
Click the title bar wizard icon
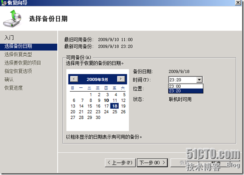(3, 3)
